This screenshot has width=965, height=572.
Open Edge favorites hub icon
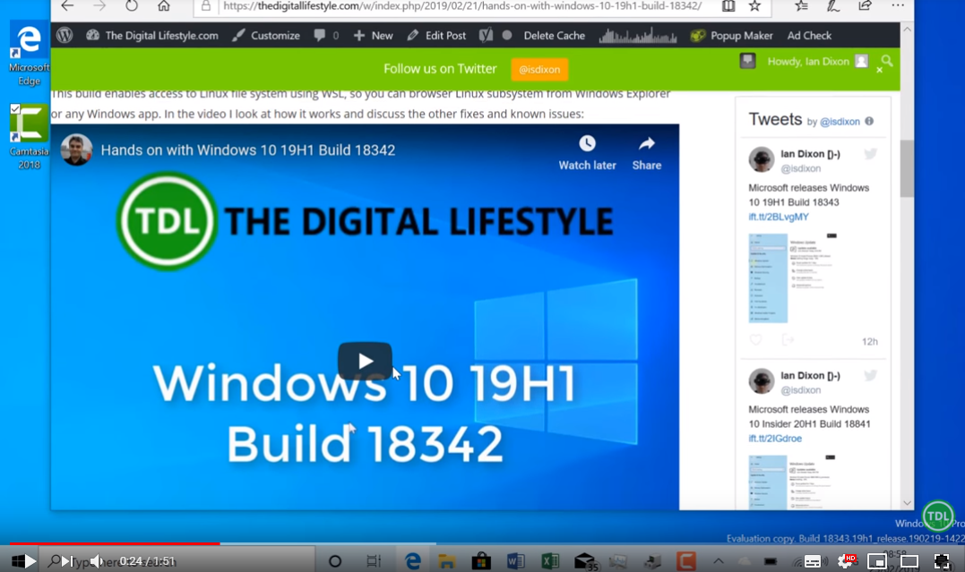point(801,6)
